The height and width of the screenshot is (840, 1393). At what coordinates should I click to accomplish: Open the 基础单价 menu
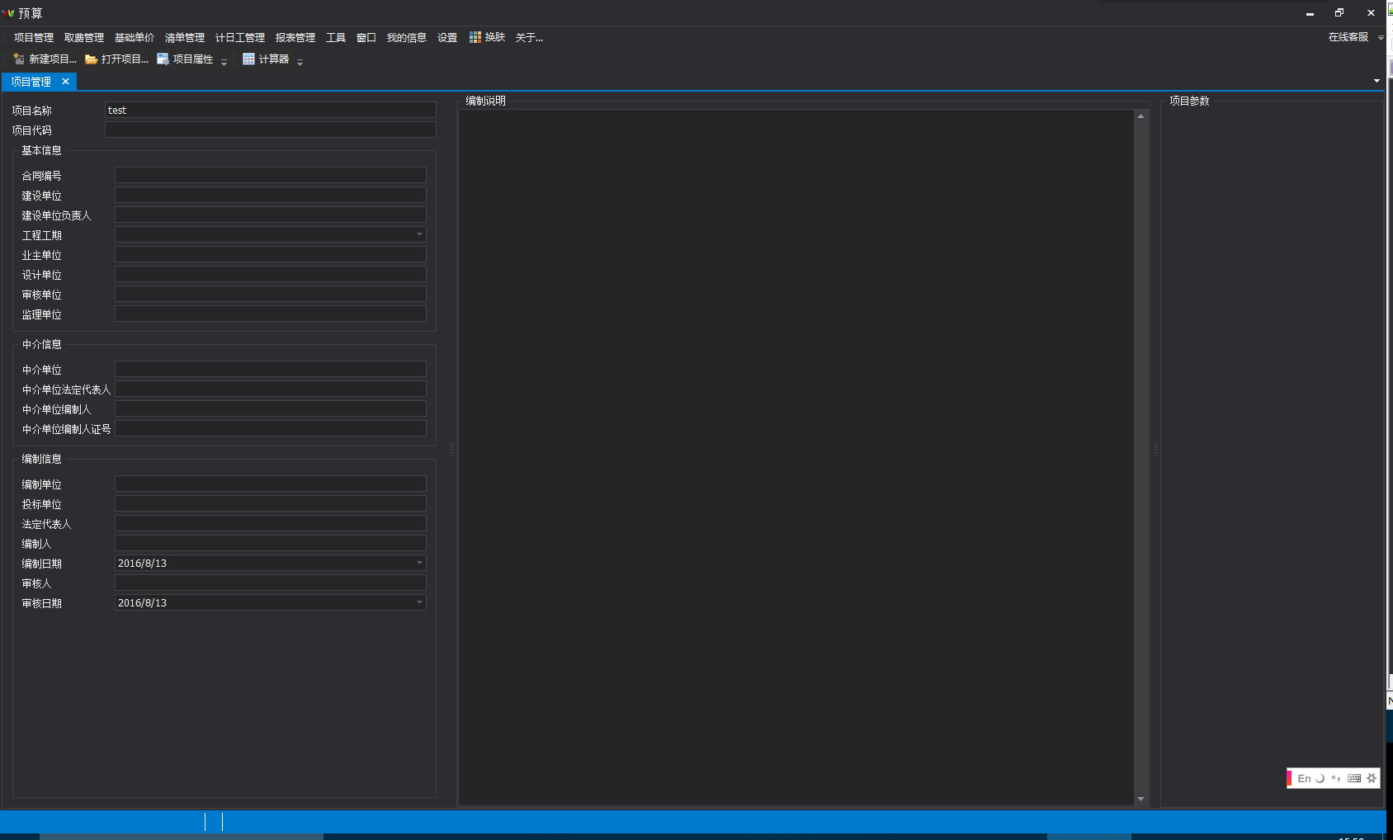(x=135, y=37)
